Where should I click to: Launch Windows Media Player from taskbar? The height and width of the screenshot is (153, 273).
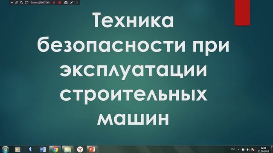tap(17, 149)
